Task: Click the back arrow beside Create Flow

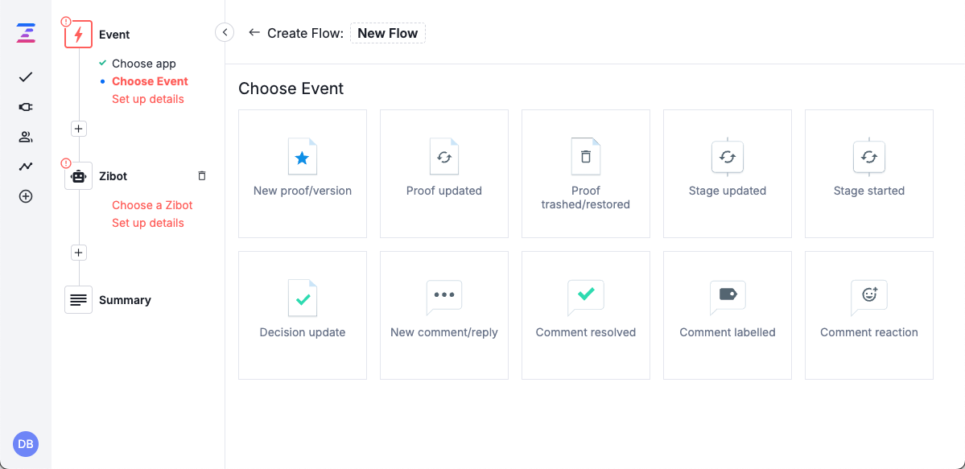Action: pyautogui.click(x=254, y=32)
